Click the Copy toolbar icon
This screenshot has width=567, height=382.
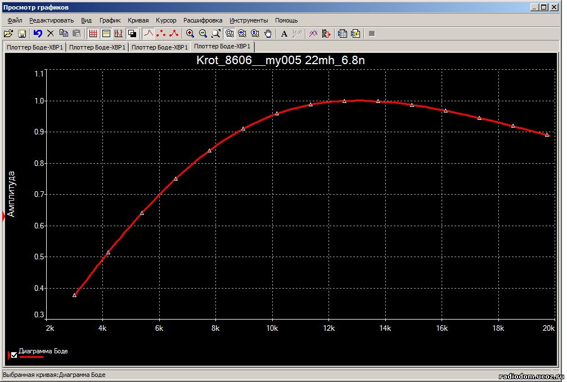tap(64, 34)
